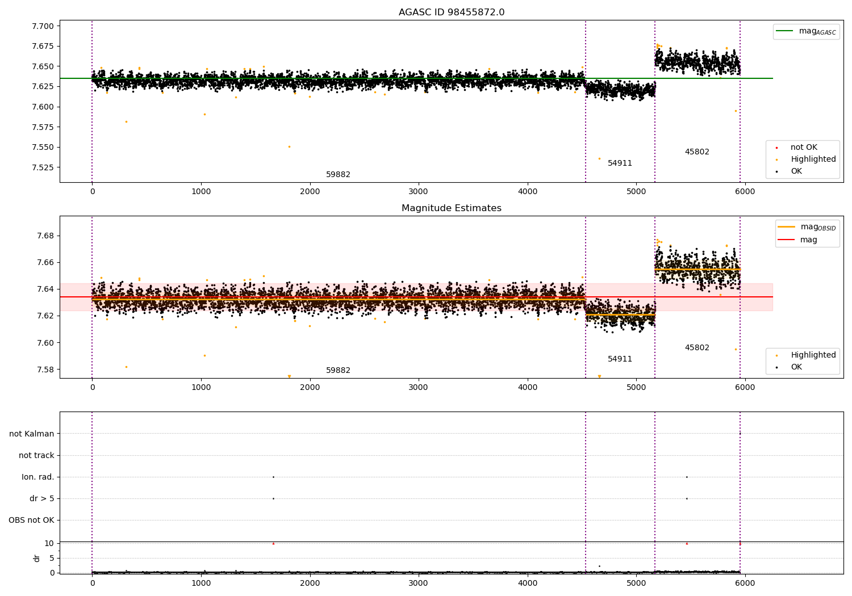Click 'OK' in the top panel legend
This screenshot has height=596, width=852.
(796, 171)
